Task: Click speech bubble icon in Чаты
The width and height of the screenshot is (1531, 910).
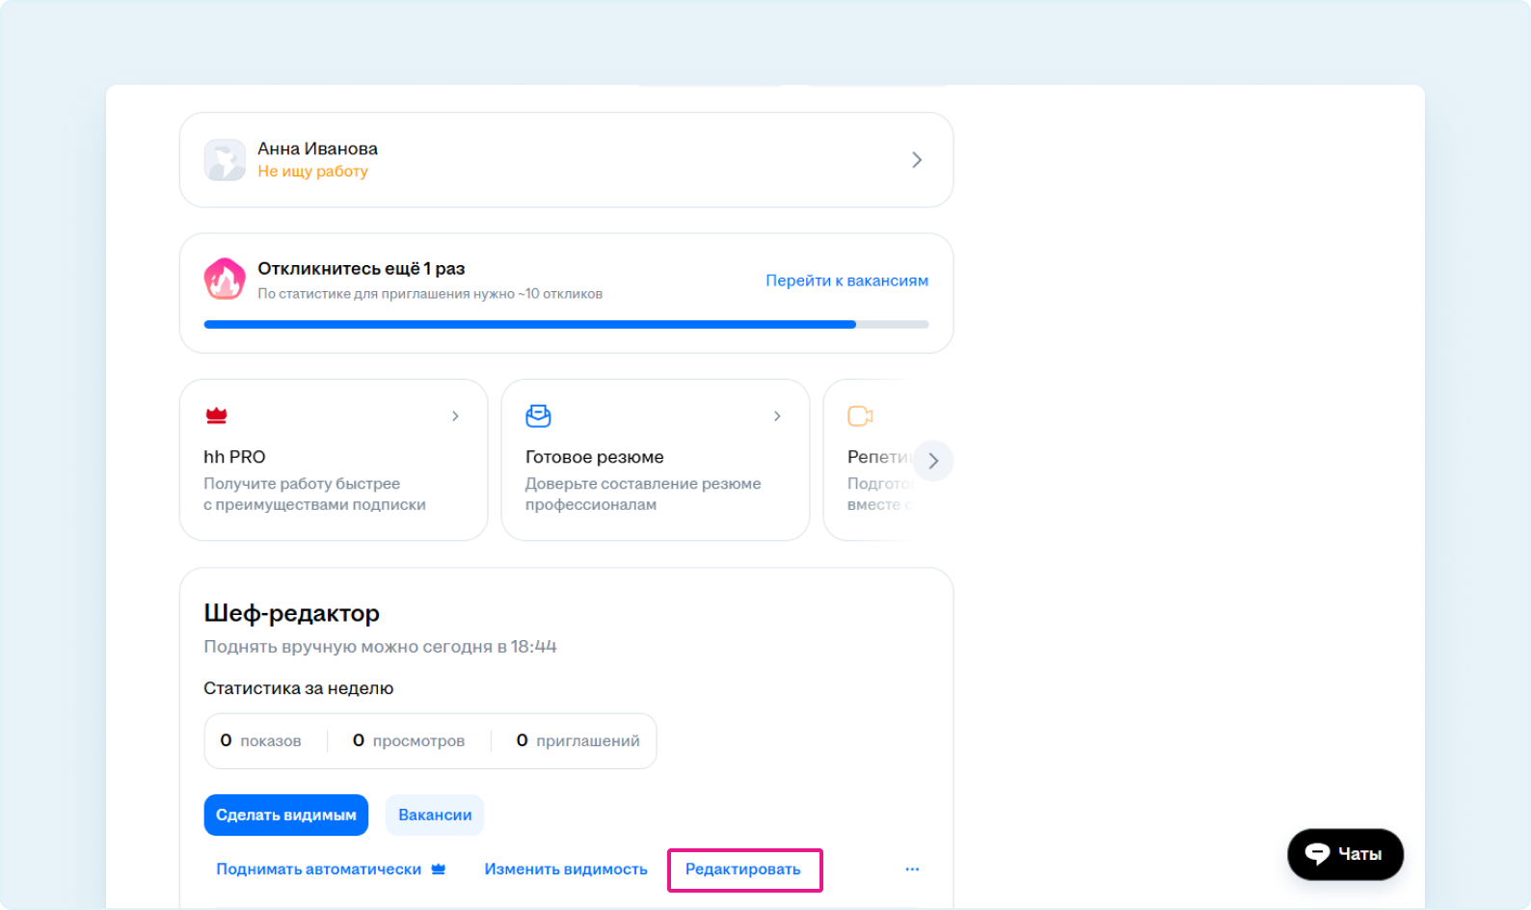Action: pyautogui.click(x=1317, y=854)
